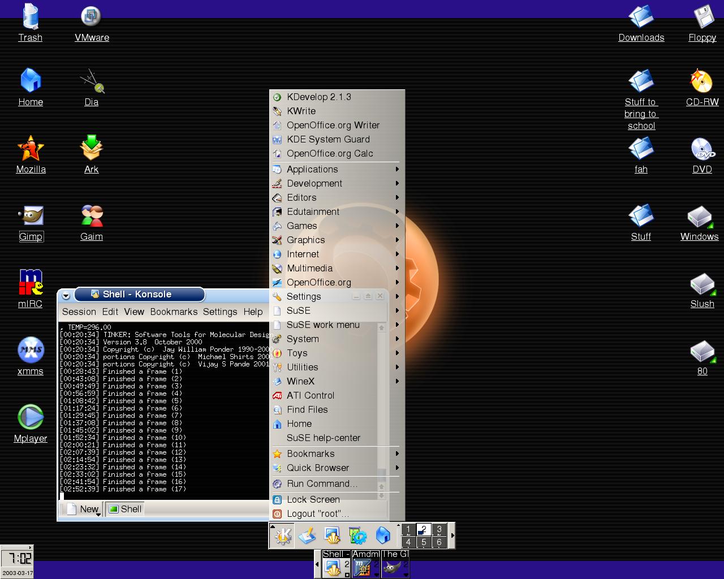Open the Konsole window menu dropdown button
Screen dimensions: 724x579
(66, 296)
